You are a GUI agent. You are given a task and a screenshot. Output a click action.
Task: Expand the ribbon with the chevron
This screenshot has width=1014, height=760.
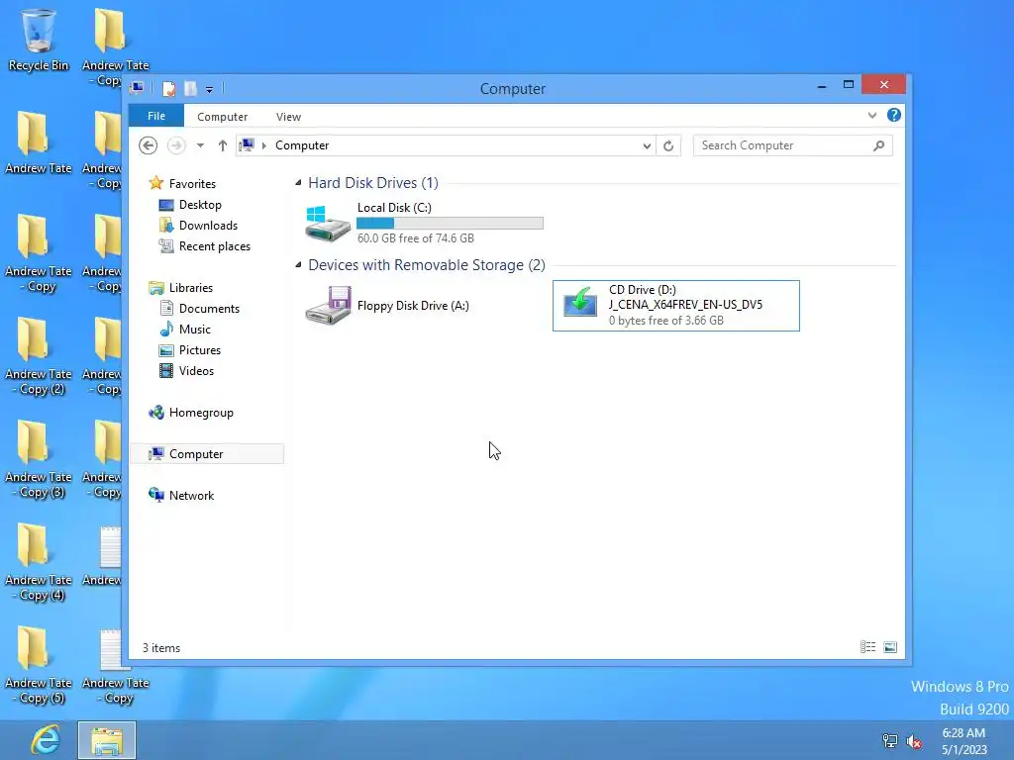point(872,115)
